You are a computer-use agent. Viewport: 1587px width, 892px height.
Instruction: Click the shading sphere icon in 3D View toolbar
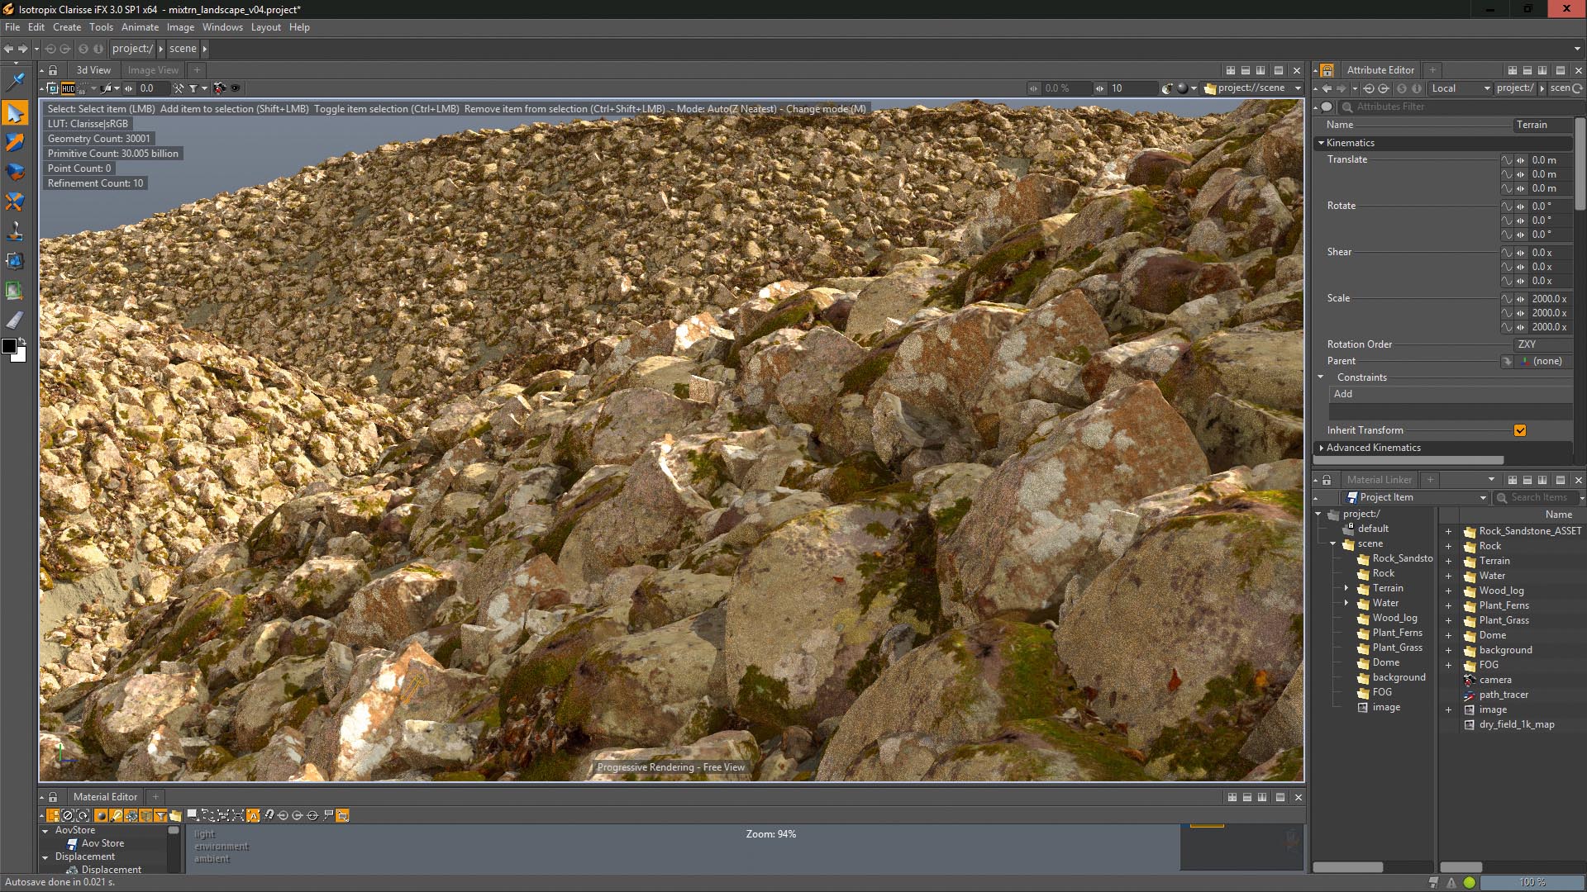[x=1182, y=88]
